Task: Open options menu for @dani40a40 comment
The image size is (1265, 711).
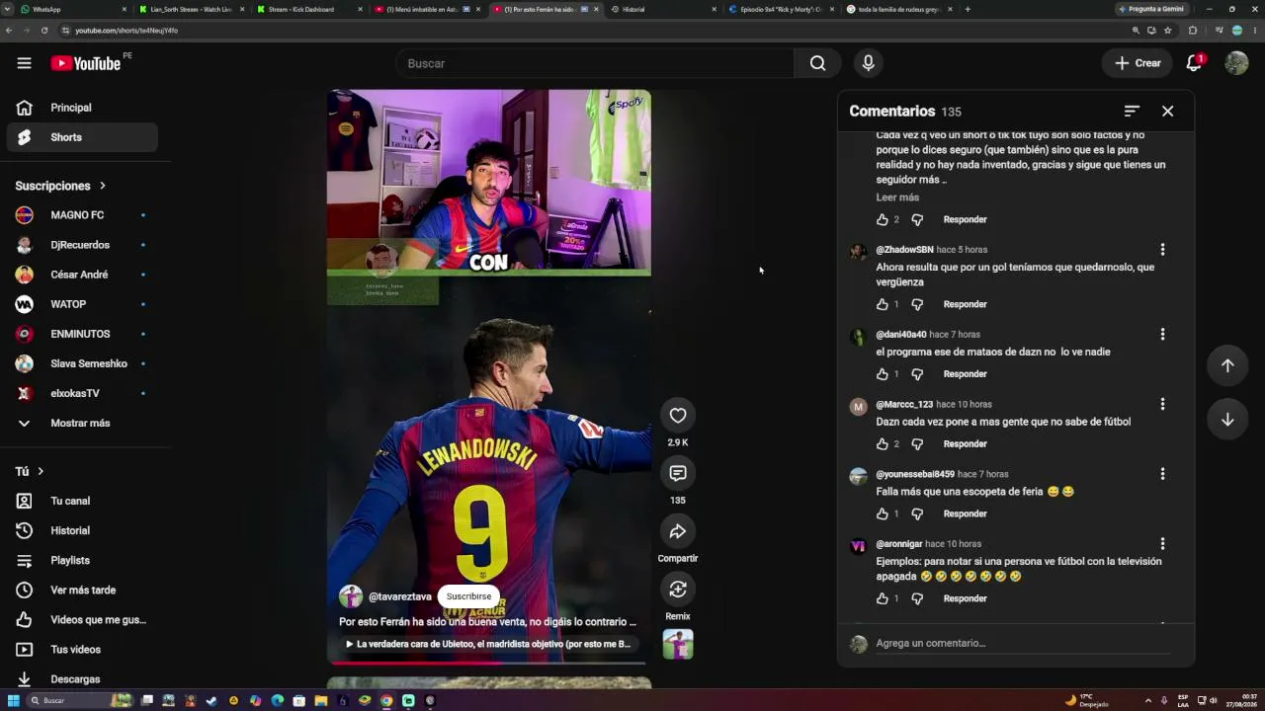Action: point(1162,335)
